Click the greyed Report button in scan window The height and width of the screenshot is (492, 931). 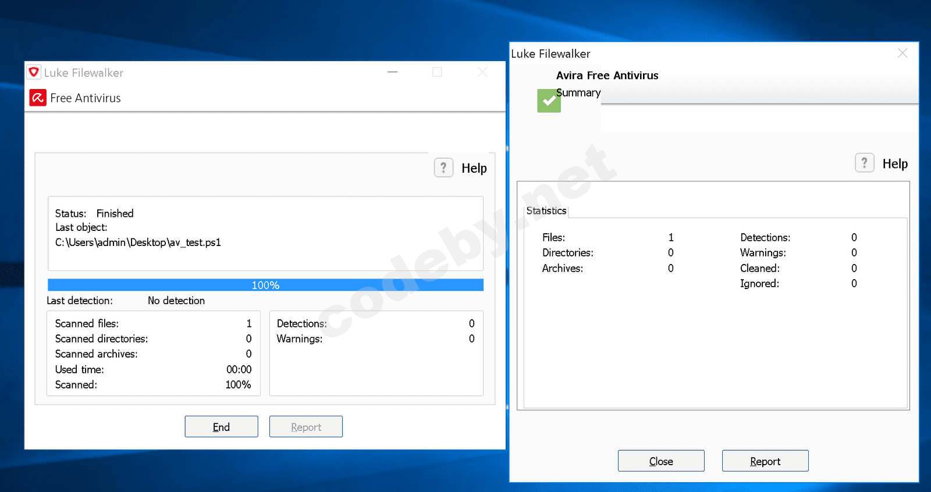(x=306, y=427)
